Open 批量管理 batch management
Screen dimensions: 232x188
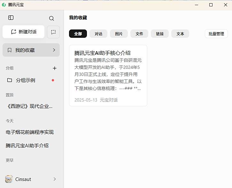[216, 34]
